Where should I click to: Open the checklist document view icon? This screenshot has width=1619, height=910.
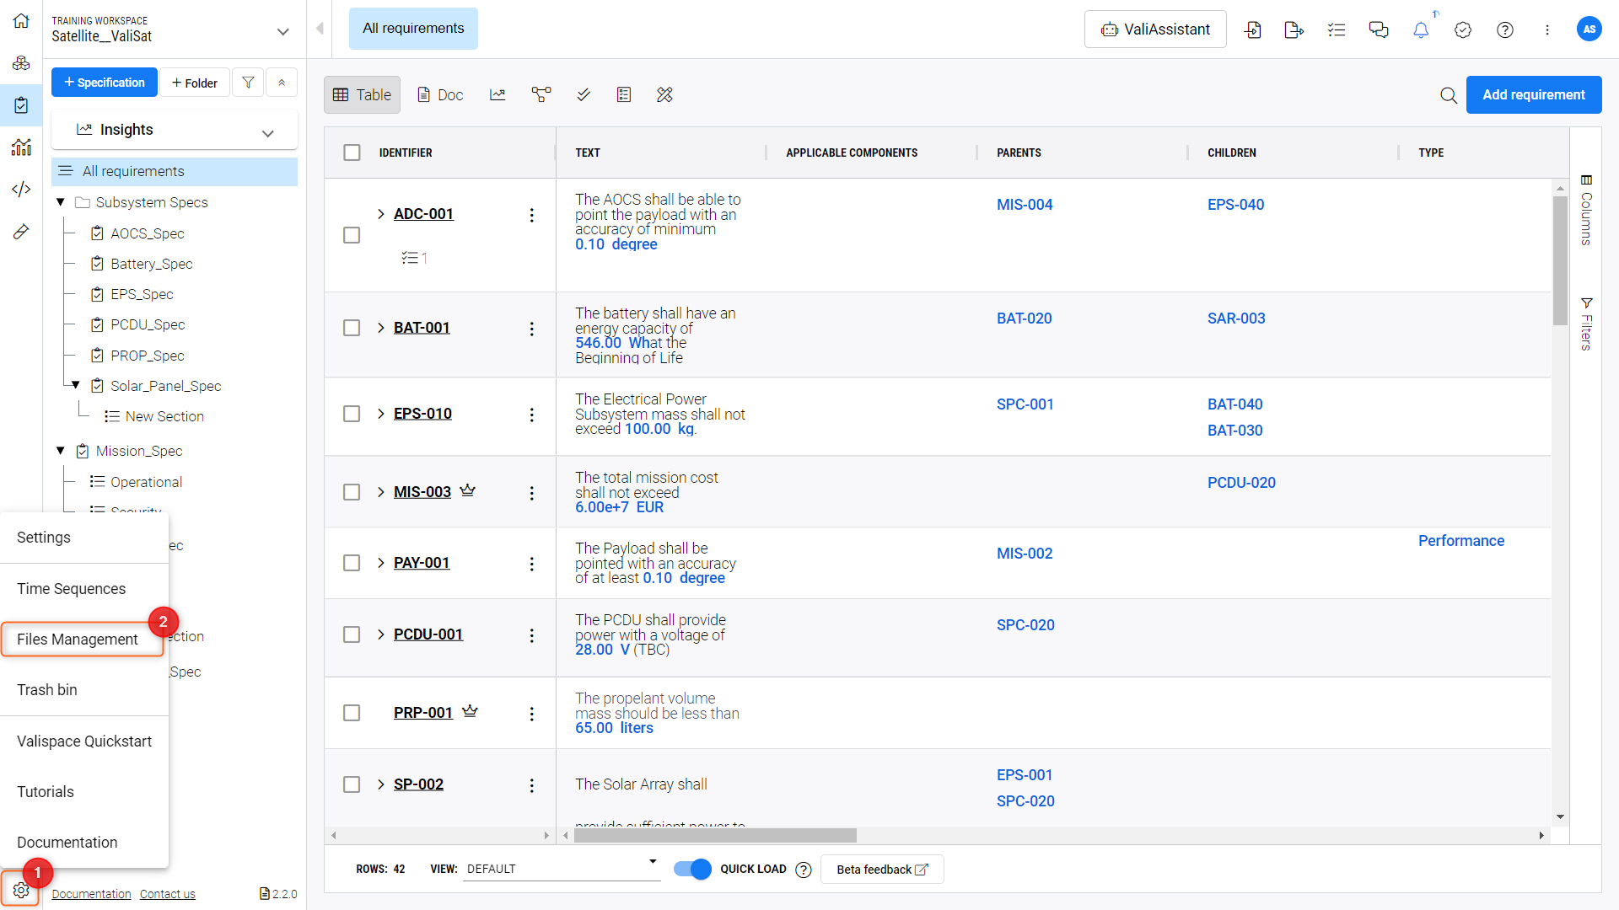point(624,94)
